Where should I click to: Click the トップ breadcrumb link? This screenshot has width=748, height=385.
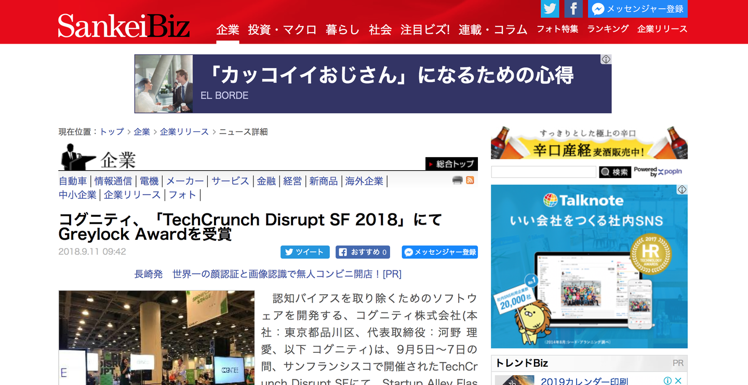click(x=112, y=132)
